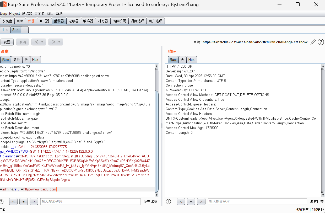Go to previous match in response search
The image size is (325, 213).
coord(181,201)
